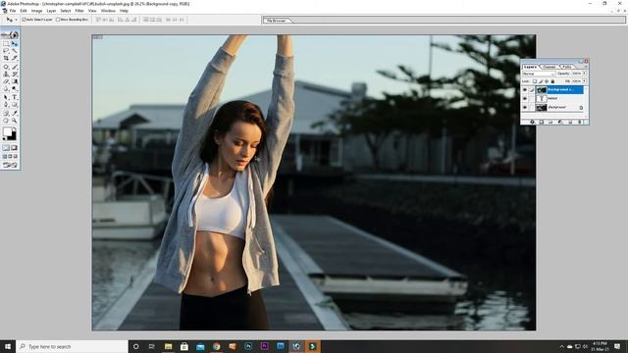Screen dimensions: 628x353
Task: Open the Fill slider arrow
Action: [x=585, y=80]
